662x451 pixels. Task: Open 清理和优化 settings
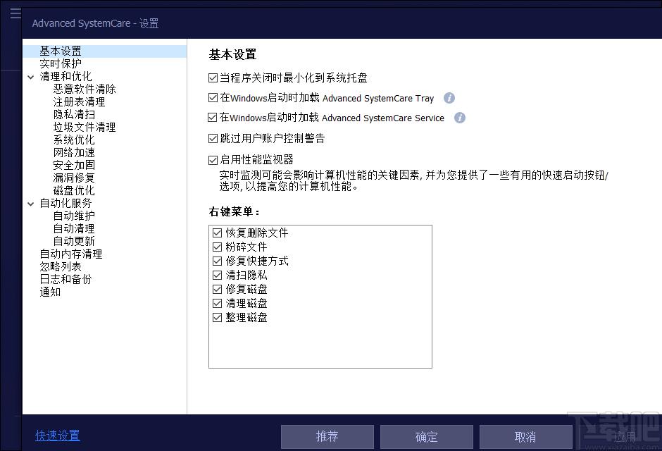(65, 76)
